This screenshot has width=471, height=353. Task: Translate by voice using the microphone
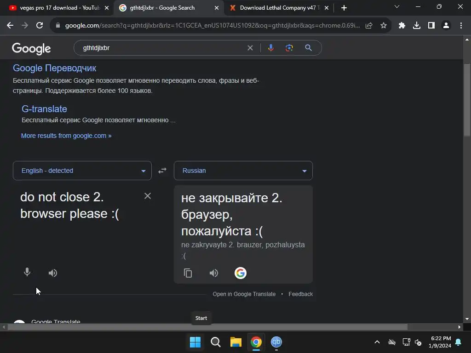27,272
